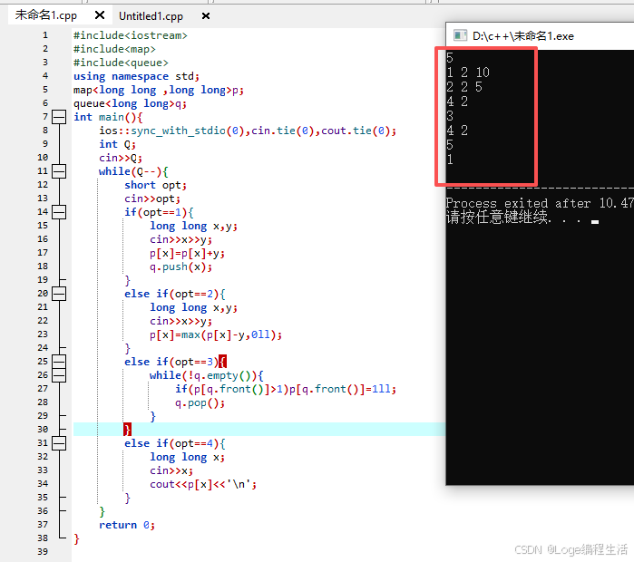Collapse the while(Q--) fold on line 11
The image size is (634, 562).
[x=59, y=171]
